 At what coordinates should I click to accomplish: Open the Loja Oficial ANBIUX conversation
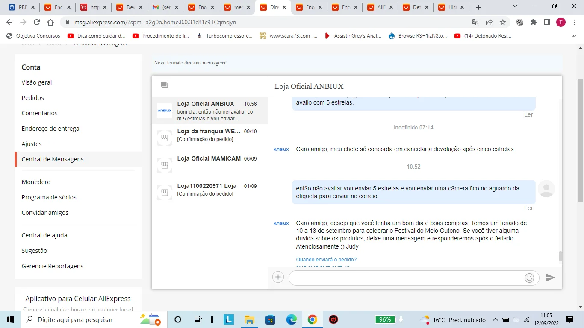[x=210, y=111]
